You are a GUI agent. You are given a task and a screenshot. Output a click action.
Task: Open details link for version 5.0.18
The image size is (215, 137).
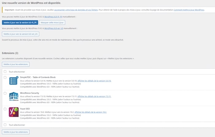click(94, 81)
